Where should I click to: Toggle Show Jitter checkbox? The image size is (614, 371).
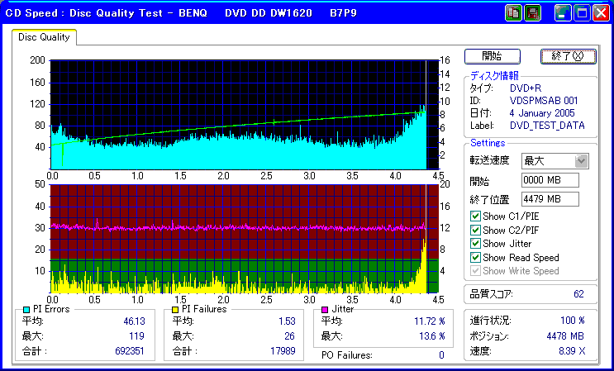click(x=475, y=244)
